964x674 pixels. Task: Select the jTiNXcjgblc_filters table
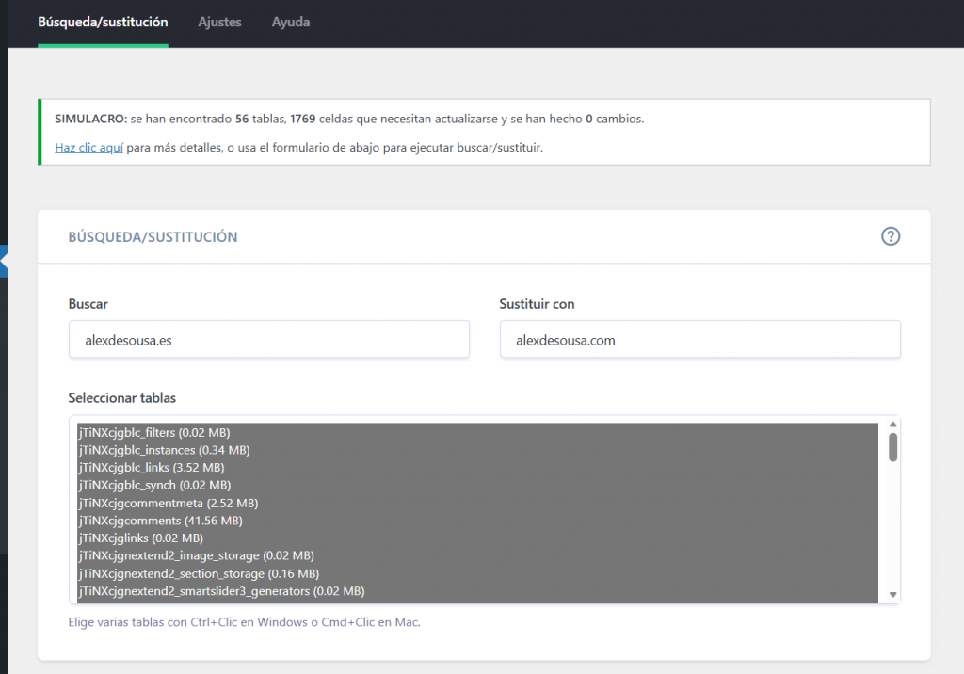tap(153, 433)
